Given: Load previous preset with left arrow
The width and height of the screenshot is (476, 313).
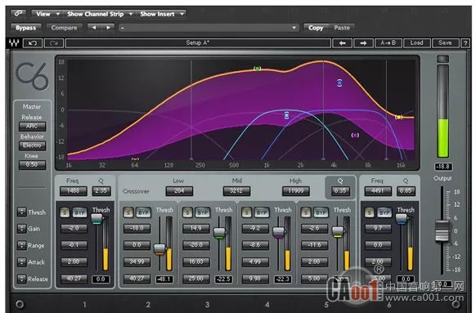Looking at the screenshot, I should 342,43.
